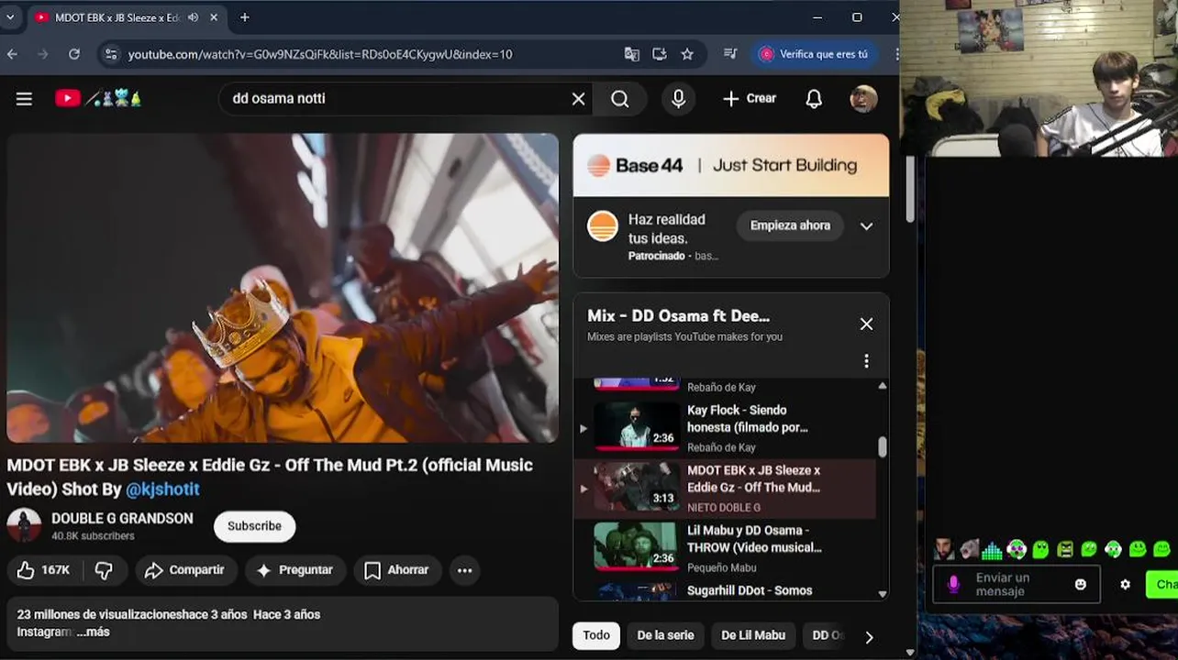Open more actions three-dot menu under video
This screenshot has height=660, width=1178.
[465, 570]
